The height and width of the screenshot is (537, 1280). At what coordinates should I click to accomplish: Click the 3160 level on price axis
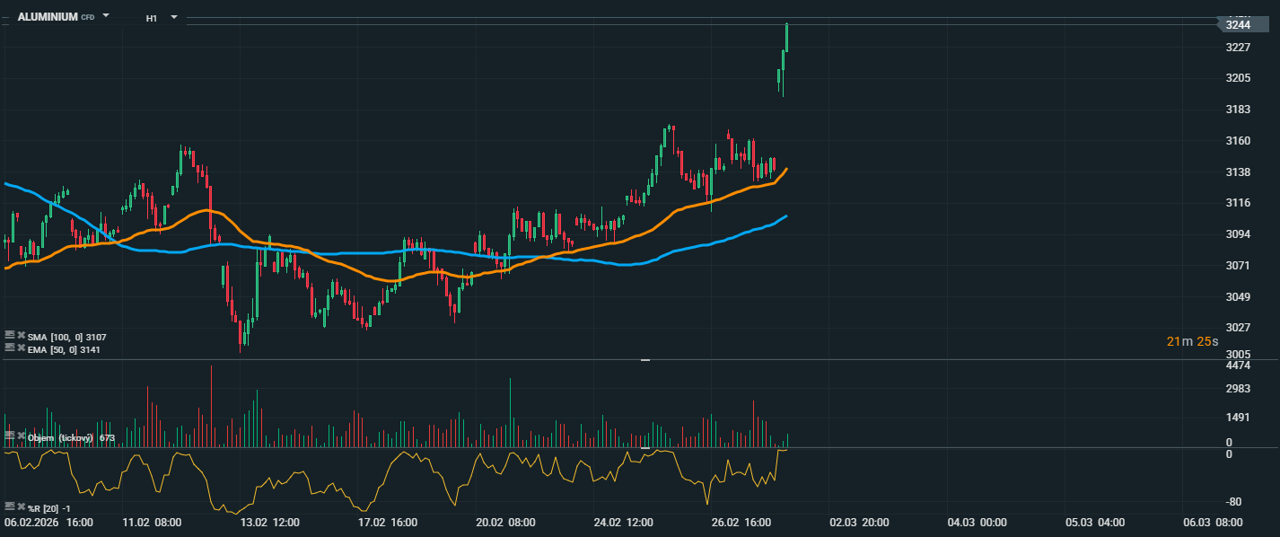point(1238,141)
